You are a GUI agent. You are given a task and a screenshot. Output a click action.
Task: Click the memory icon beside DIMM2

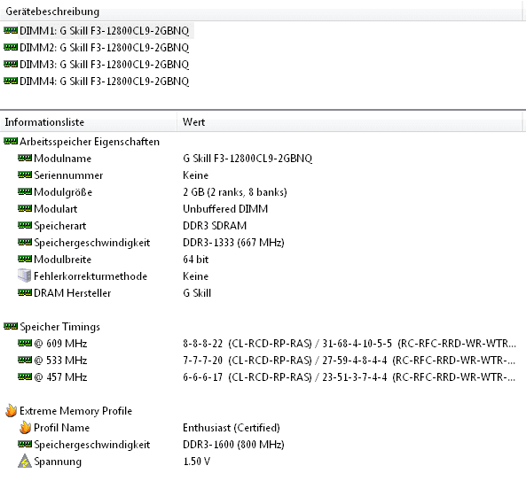pos(11,47)
